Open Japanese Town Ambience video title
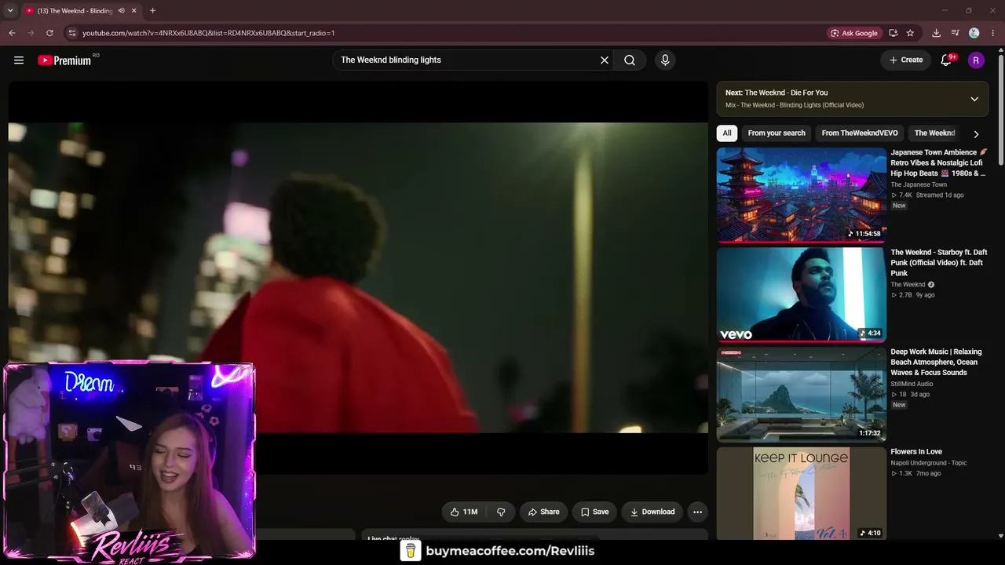The height and width of the screenshot is (565, 1005). point(938,162)
